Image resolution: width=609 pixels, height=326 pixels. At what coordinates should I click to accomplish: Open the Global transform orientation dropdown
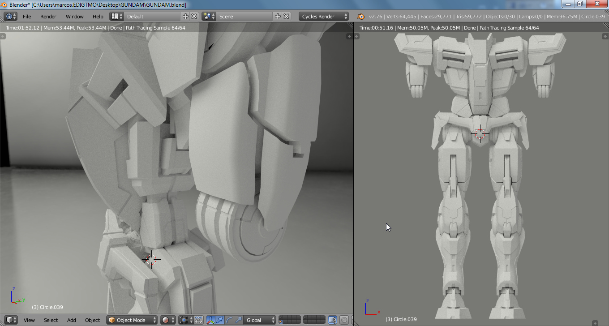tap(259, 320)
